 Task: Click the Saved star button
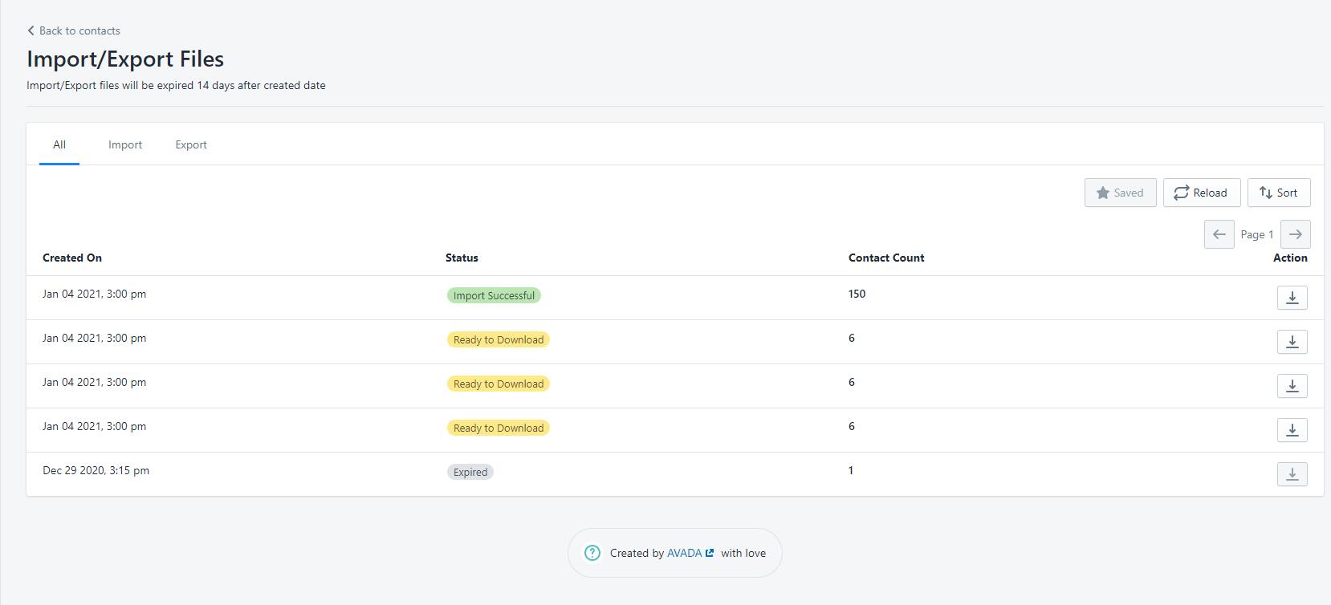tap(1120, 193)
